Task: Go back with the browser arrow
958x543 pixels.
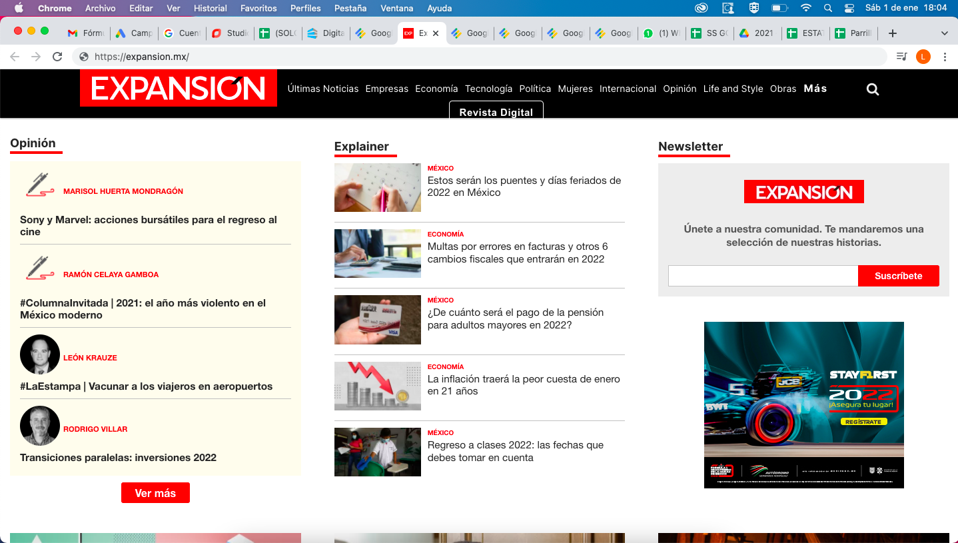Action: click(x=15, y=57)
